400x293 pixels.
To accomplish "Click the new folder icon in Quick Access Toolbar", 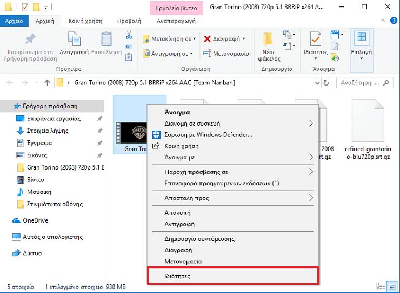I will coord(36,7).
